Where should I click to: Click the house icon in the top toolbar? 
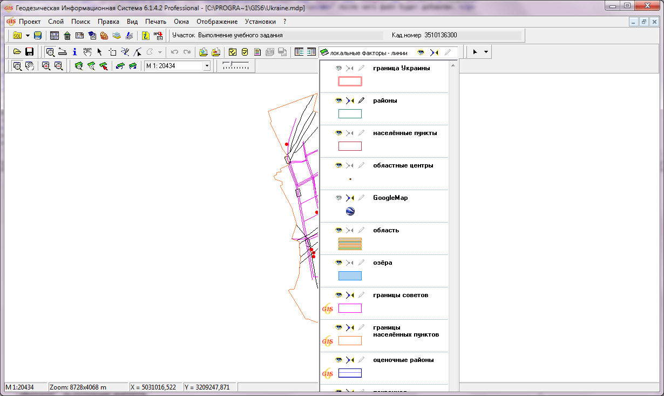67,36
